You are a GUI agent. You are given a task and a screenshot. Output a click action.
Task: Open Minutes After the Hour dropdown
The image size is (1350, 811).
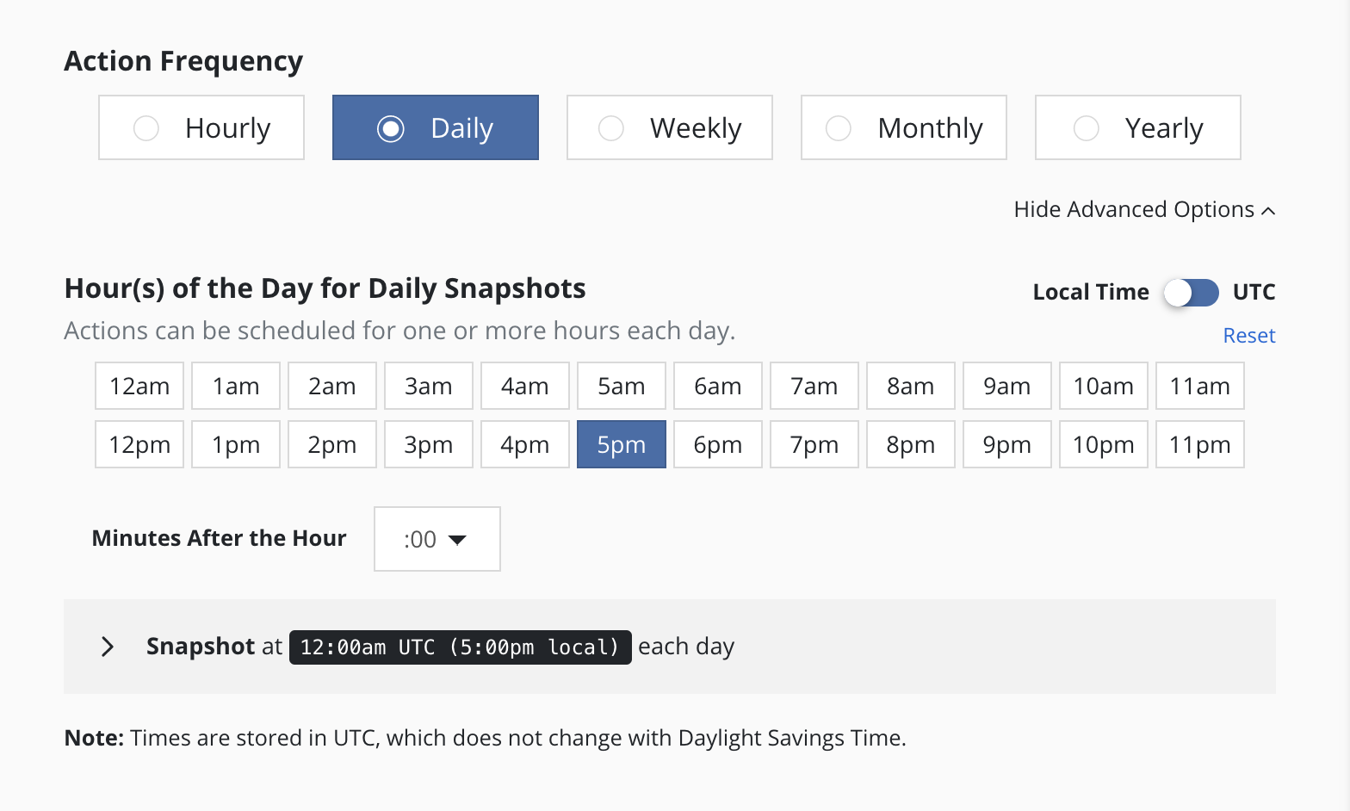coord(437,539)
